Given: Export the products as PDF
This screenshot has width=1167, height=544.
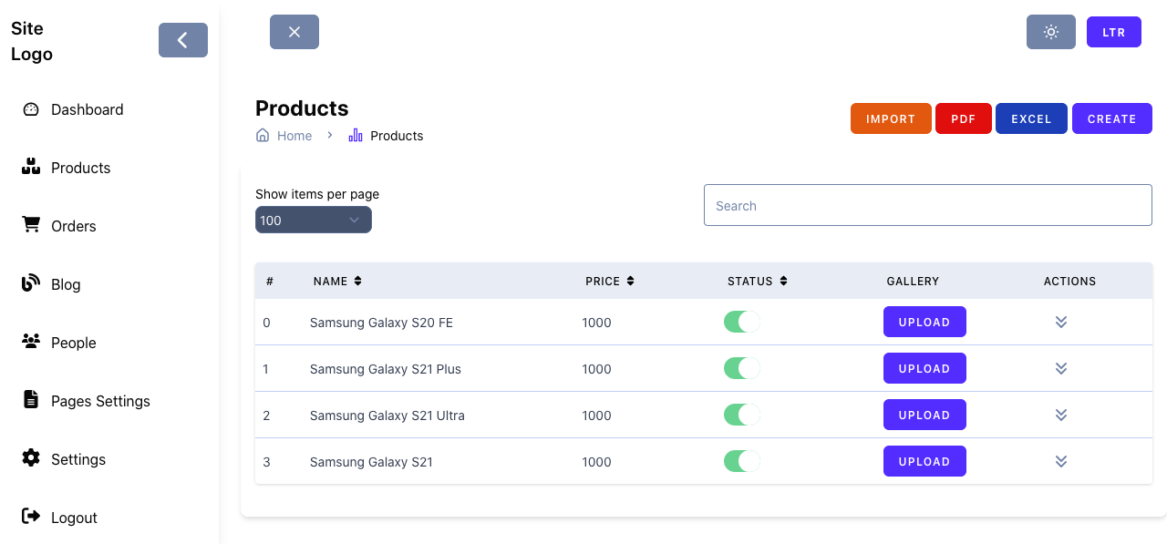Looking at the screenshot, I should [x=963, y=119].
